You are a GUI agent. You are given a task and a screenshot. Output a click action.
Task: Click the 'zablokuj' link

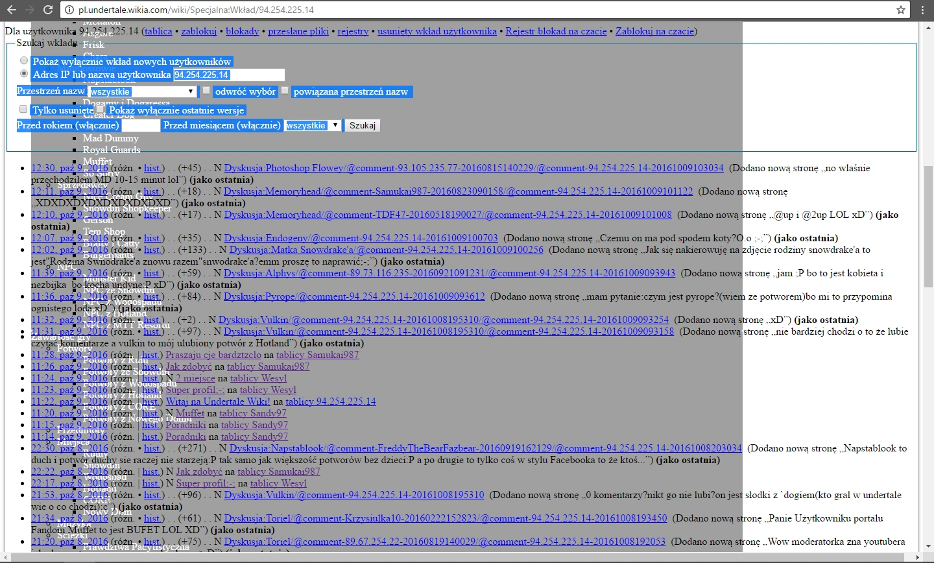click(199, 31)
